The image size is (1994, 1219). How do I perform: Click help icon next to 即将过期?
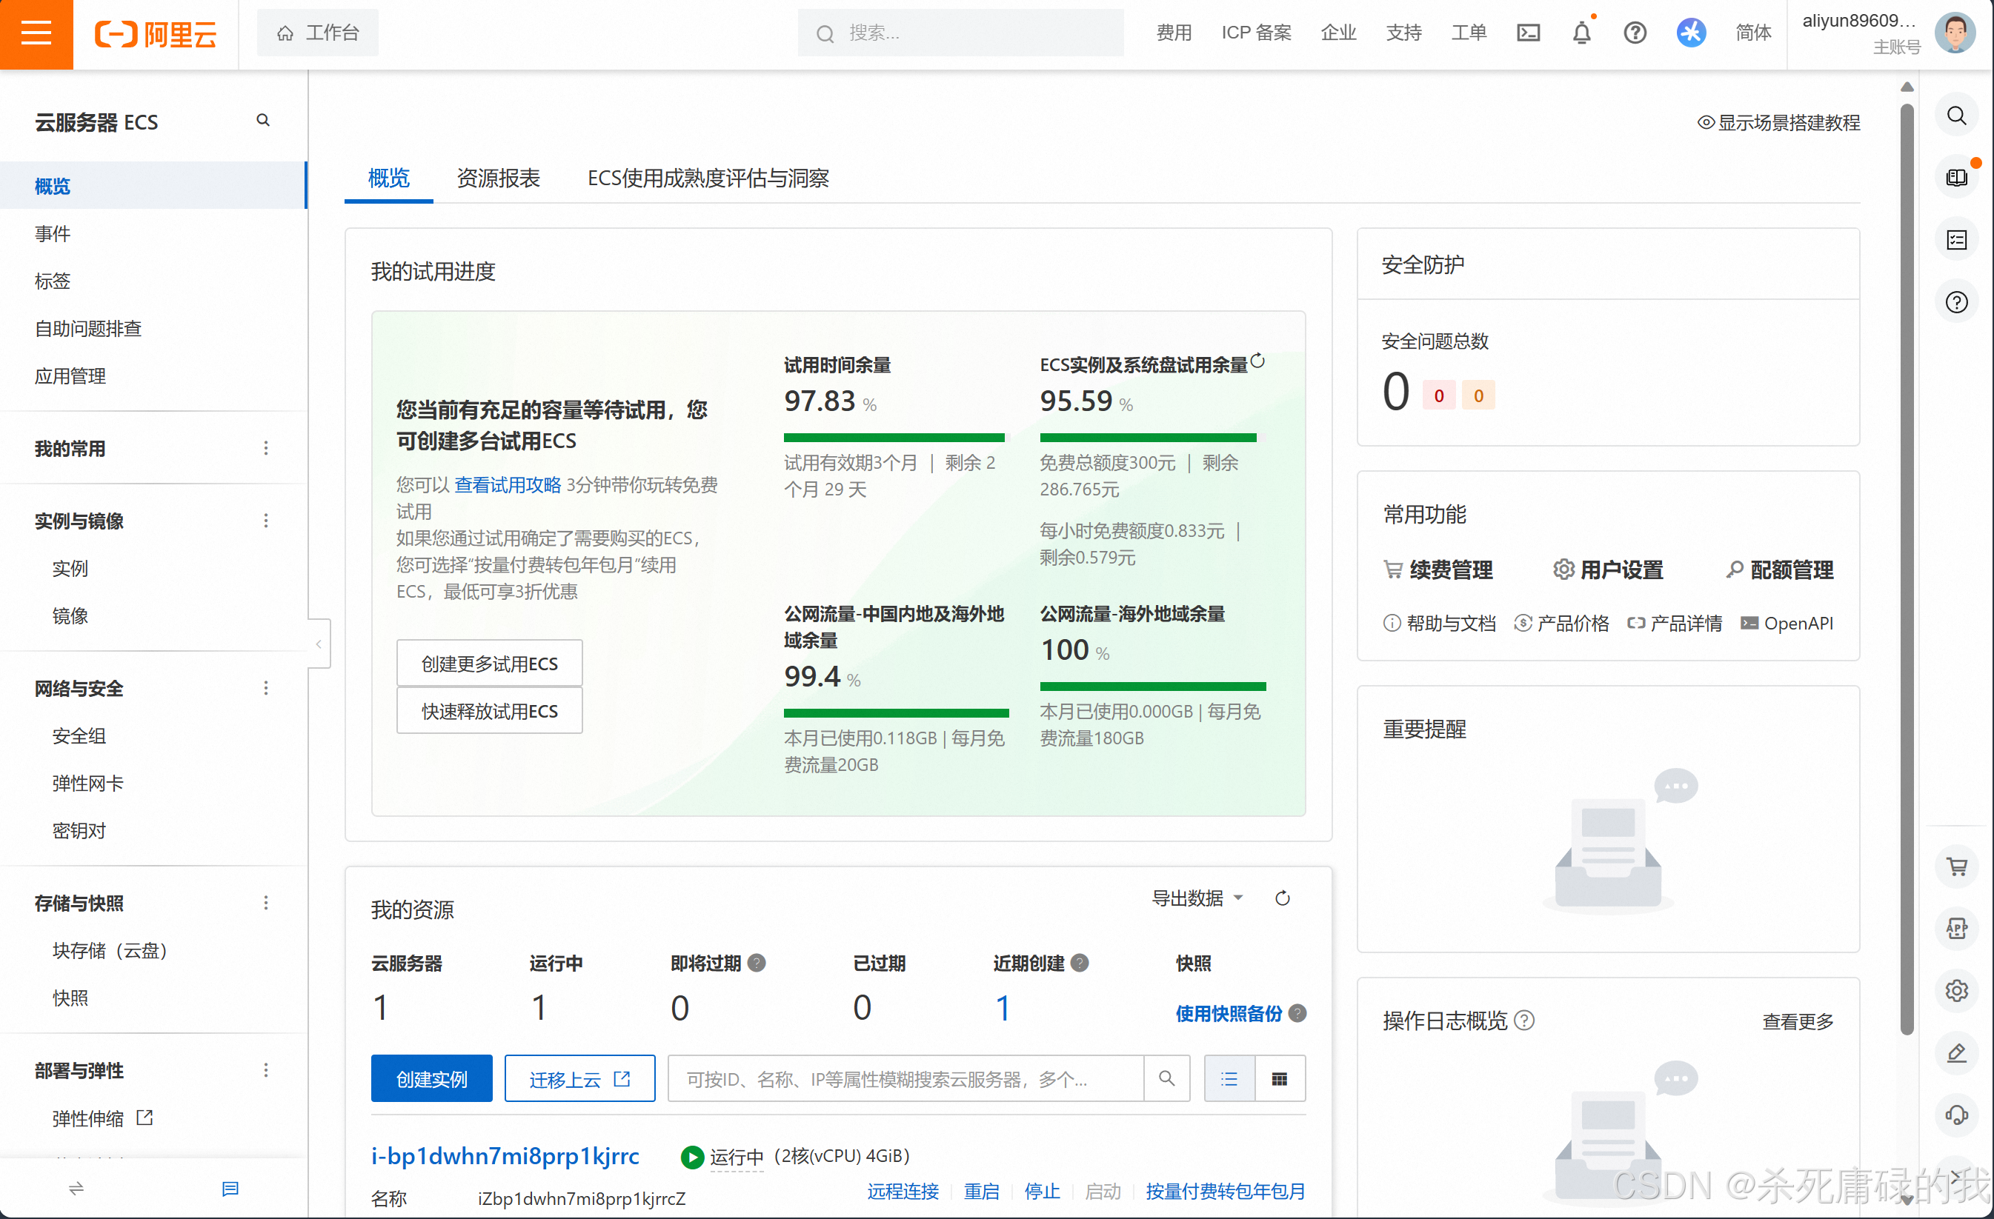757,963
